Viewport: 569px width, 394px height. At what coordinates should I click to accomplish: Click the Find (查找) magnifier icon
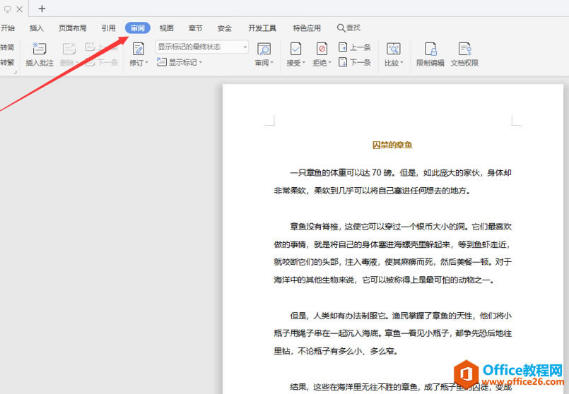pyautogui.click(x=341, y=28)
